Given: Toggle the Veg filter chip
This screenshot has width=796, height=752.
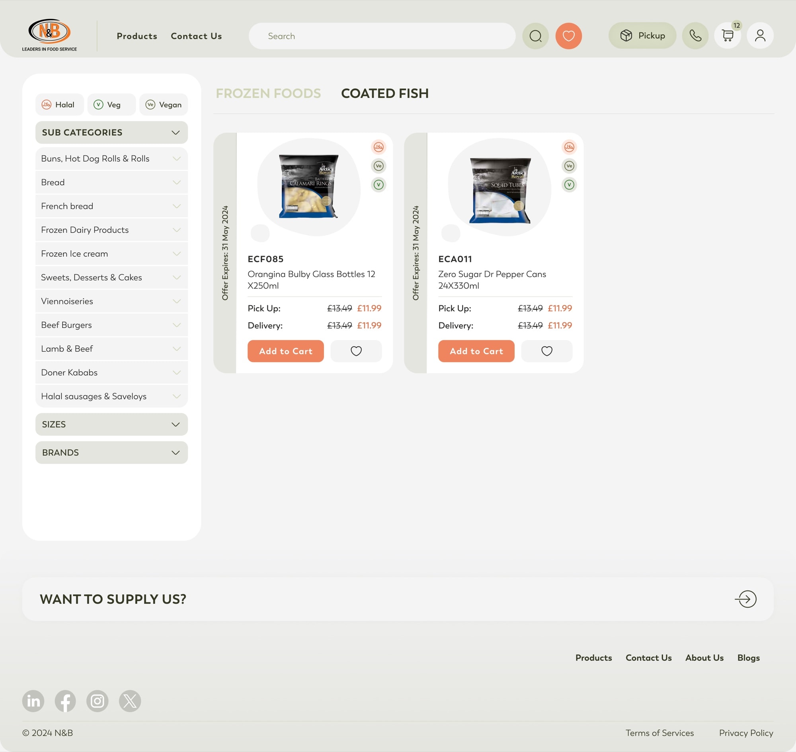Looking at the screenshot, I should pyautogui.click(x=111, y=105).
